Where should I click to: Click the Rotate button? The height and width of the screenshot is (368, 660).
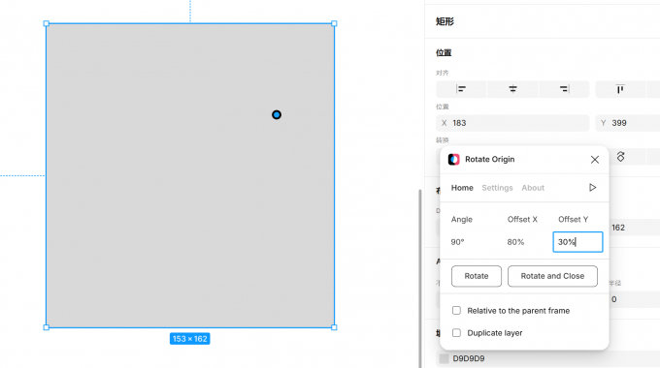click(x=477, y=276)
